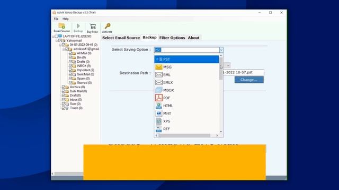Image resolution: width=339 pixels, height=190 pixels.
Task: Click the XPS format icon
Action: coord(159,121)
